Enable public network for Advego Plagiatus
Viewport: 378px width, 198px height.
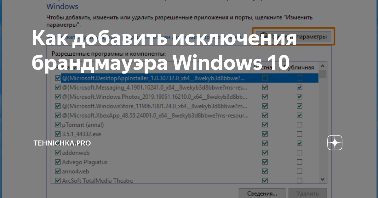(299, 162)
